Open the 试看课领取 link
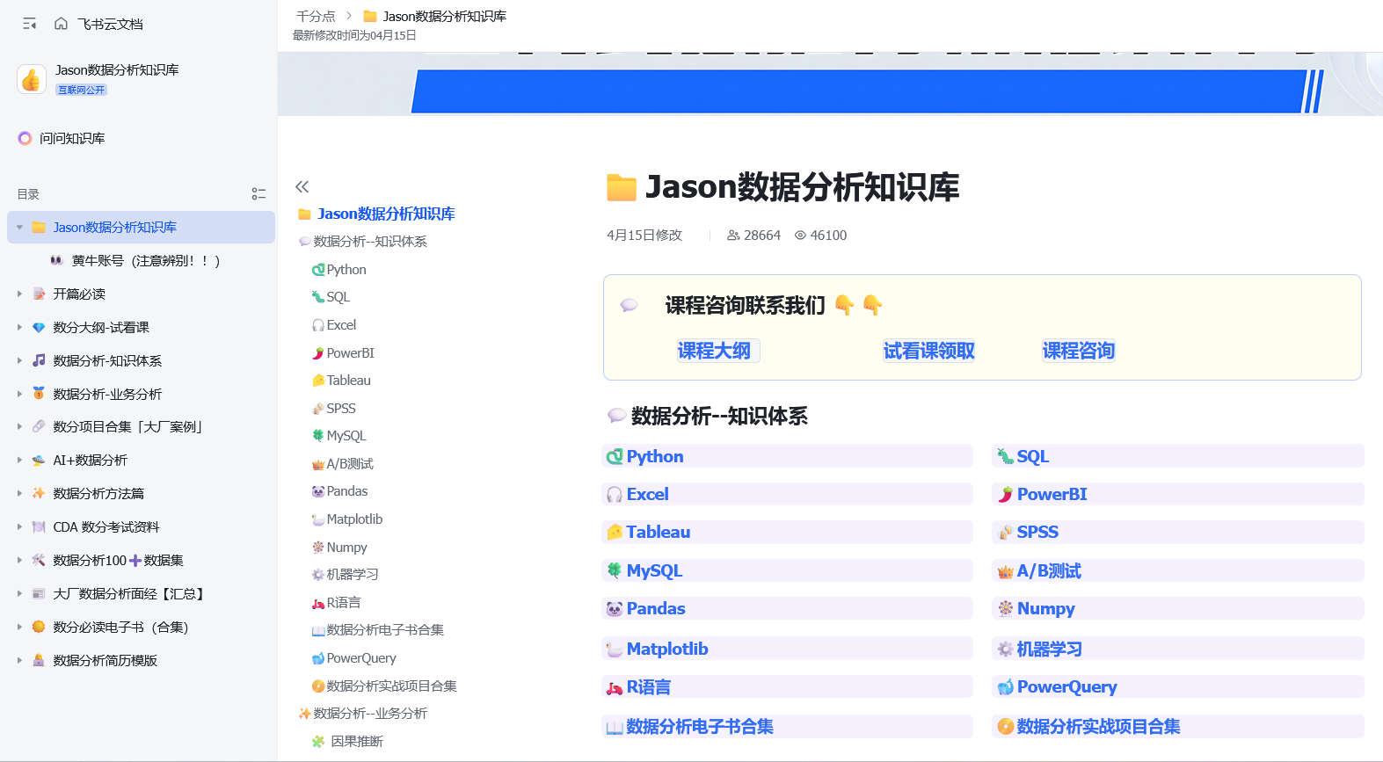Screen dimensions: 1383x762 pyautogui.click(x=929, y=351)
